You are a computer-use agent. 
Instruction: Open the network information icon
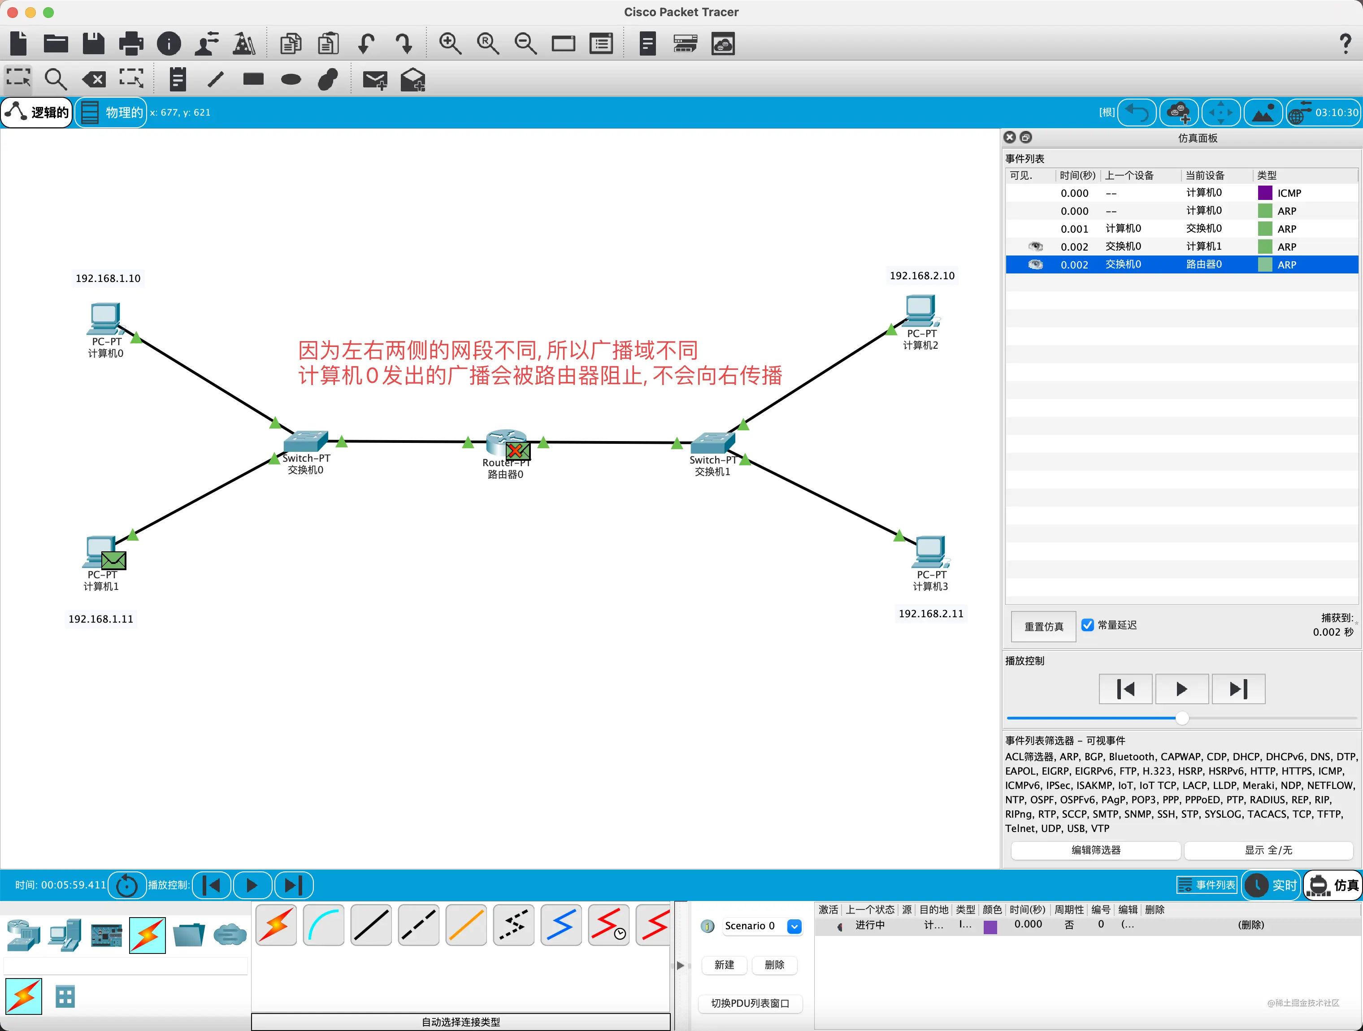tap(169, 44)
